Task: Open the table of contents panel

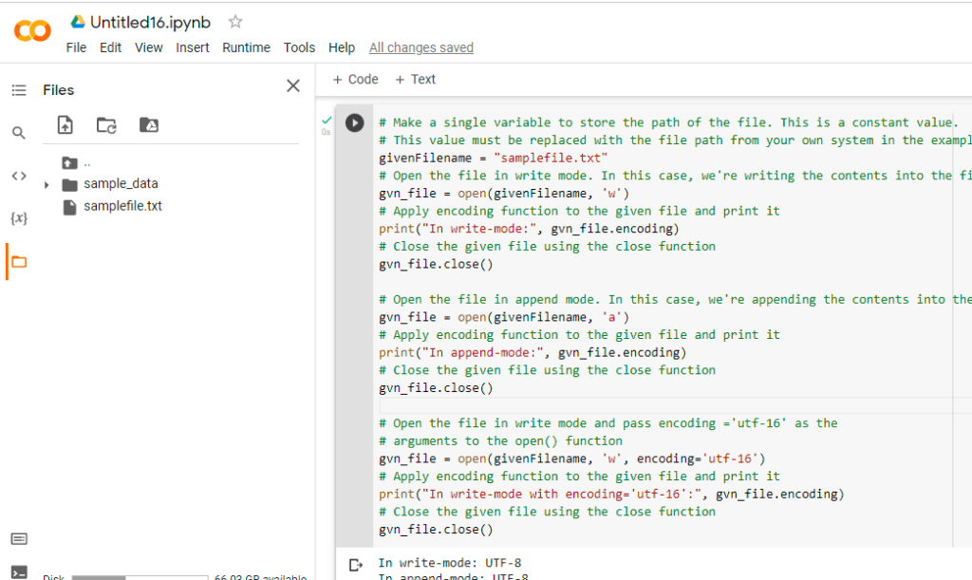Action: [19, 89]
